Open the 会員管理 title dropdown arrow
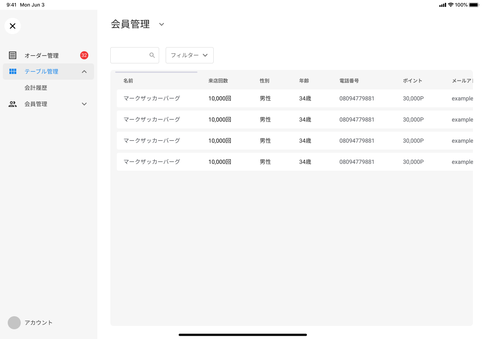The width and height of the screenshot is (486, 339). [162, 24]
